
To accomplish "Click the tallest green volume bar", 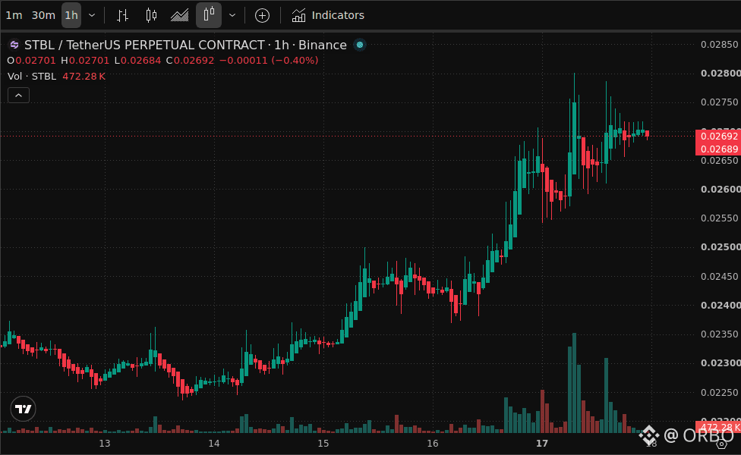I will [x=574, y=383].
